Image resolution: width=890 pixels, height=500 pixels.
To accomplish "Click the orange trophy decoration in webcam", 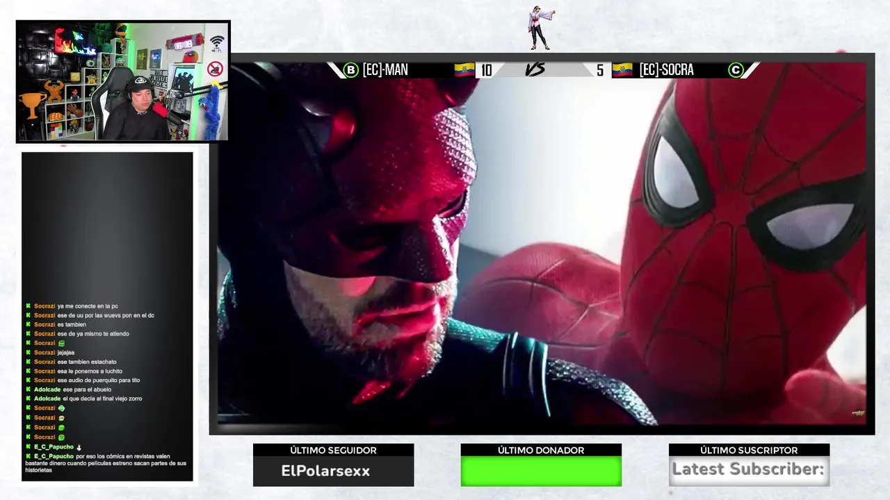I will coord(31,106).
